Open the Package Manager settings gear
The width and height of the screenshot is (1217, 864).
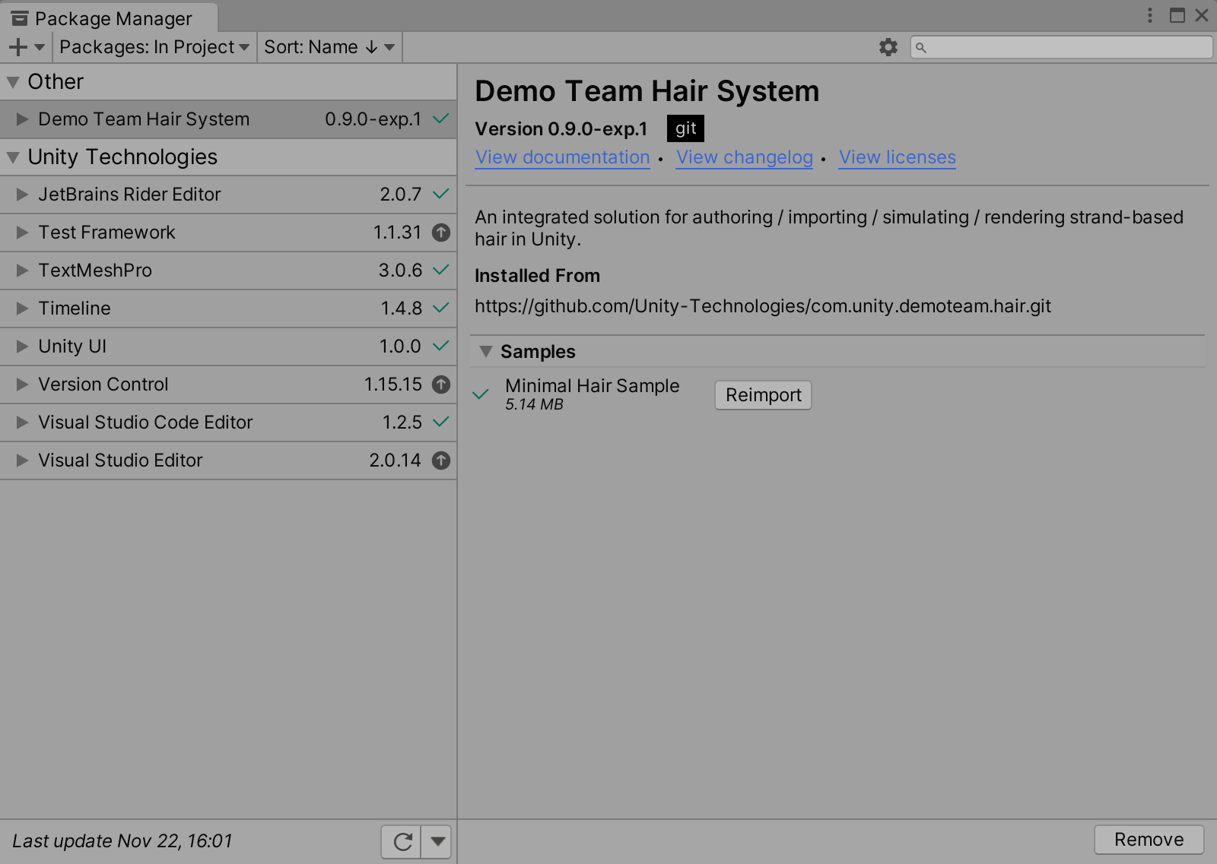888,46
